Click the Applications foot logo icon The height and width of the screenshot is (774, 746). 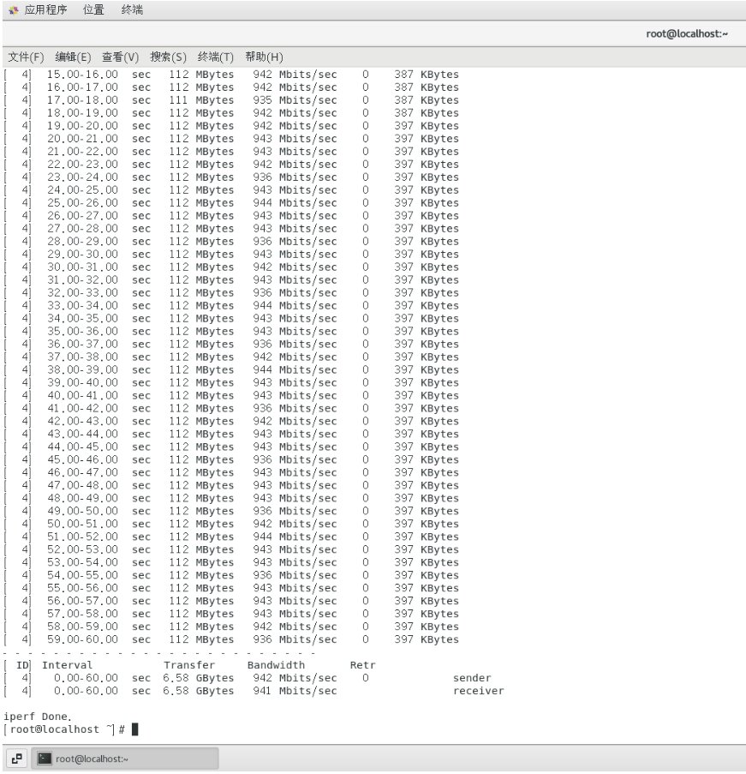point(13,10)
